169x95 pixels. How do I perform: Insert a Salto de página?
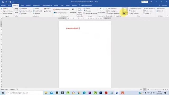click(6, 13)
